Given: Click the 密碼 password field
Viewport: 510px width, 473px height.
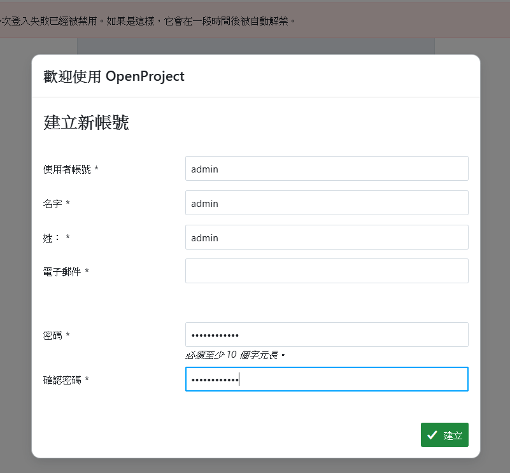Looking at the screenshot, I should tap(327, 334).
